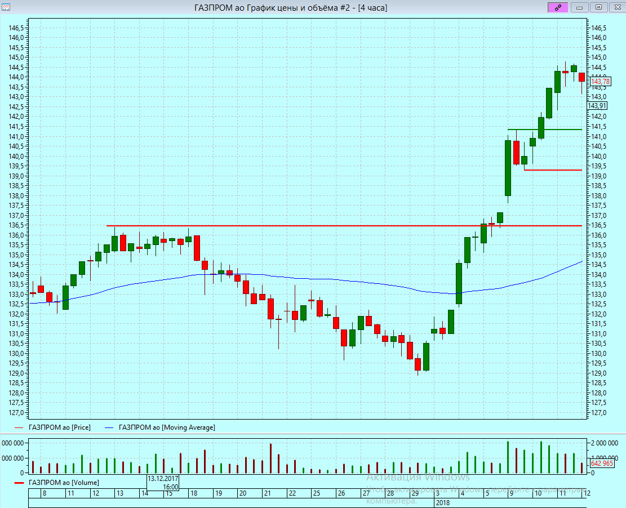Click the 133,0 label on left price axis
The width and height of the screenshot is (626, 508).
tap(17, 295)
